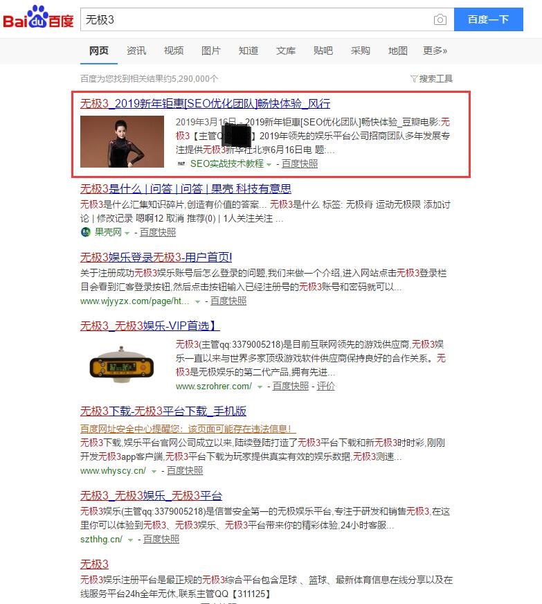Click the 搜索工具 filter icon
Image resolution: width=542 pixels, height=604 pixels.
click(414, 78)
